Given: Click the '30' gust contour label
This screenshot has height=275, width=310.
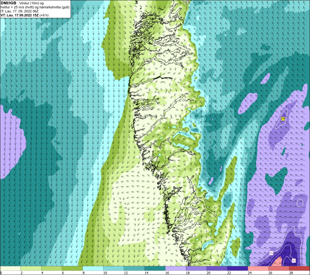Looking at the screenshot, I should click(294, 260).
